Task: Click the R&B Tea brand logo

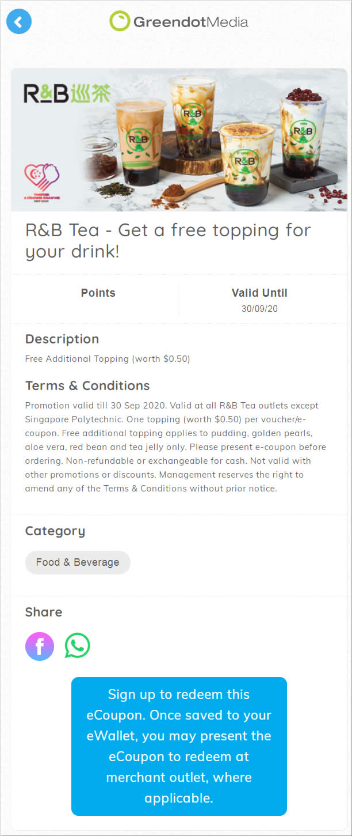Action: pyautogui.click(x=67, y=93)
